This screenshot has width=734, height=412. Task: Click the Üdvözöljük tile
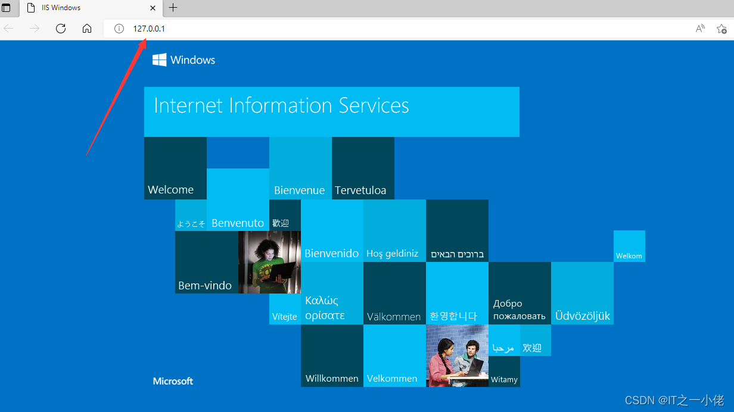(582, 293)
